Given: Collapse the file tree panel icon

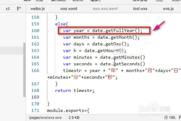Looking at the screenshot, I should 19,8.
